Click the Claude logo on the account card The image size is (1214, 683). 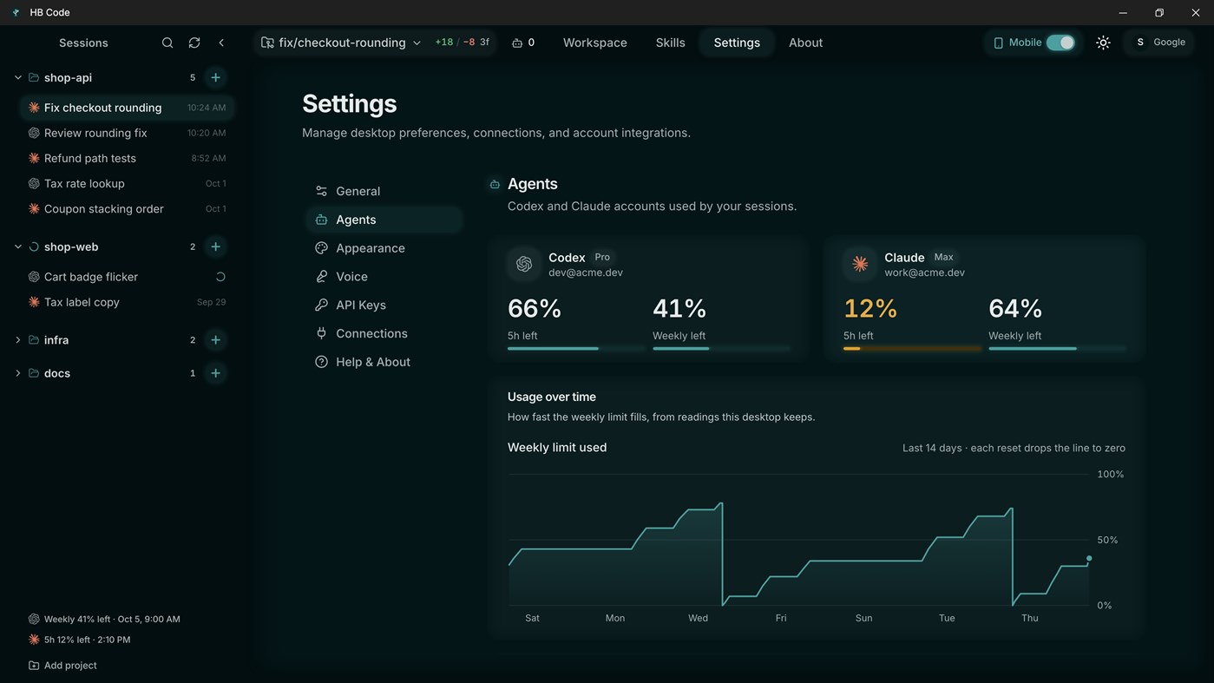point(860,264)
